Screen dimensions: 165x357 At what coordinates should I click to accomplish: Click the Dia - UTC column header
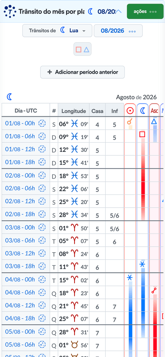(x=26, y=111)
